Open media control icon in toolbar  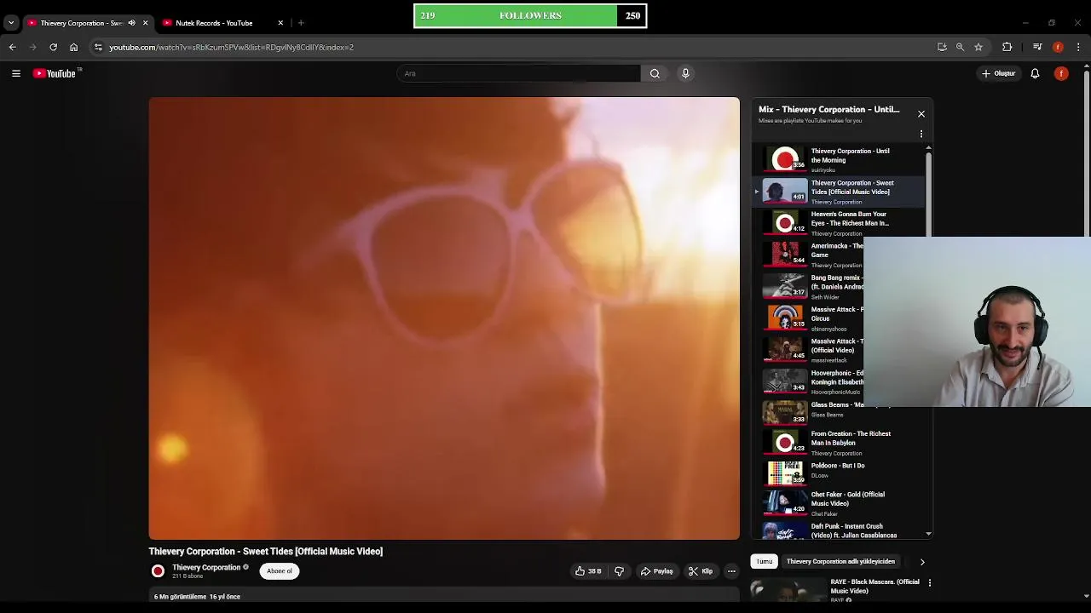(1037, 47)
